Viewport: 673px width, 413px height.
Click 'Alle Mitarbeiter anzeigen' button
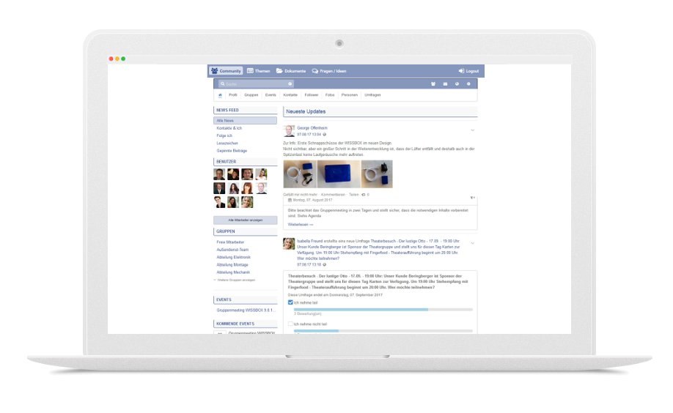click(245, 220)
